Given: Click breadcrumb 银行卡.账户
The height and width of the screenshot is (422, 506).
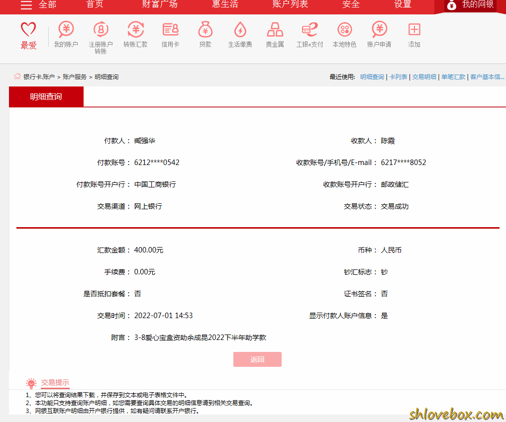Looking at the screenshot, I should [x=39, y=77].
